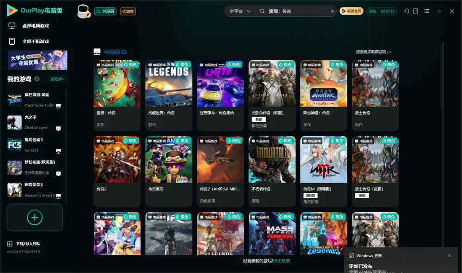Viewport: 462px width, 273px height.
Task: Dismiss the Windows 更新 notification
Action: (x=450, y=255)
